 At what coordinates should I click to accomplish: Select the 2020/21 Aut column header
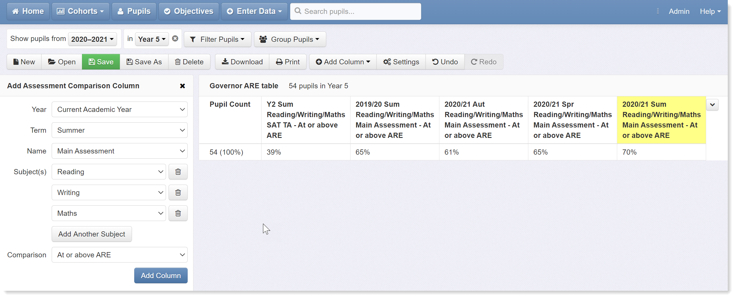(x=484, y=120)
